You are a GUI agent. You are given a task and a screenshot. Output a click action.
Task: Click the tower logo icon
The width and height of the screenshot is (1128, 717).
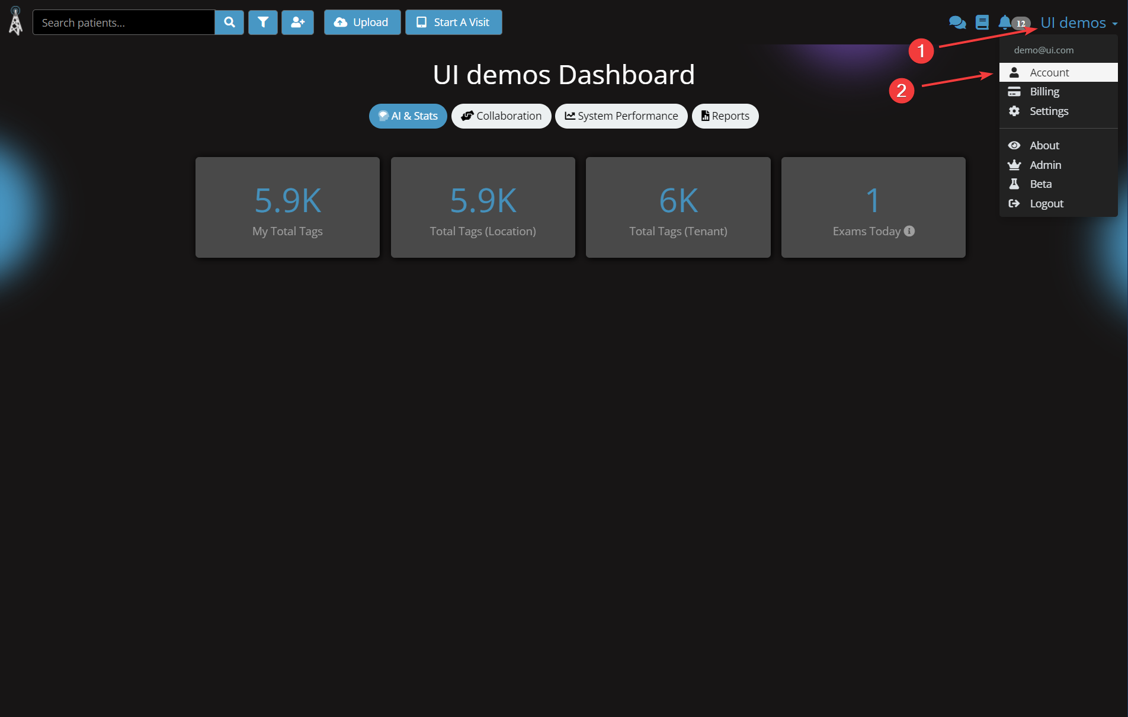pyautogui.click(x=15, y=22)
